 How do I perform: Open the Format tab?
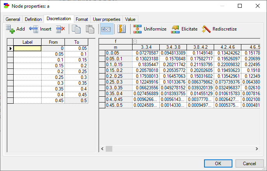[x=82, y=19]
